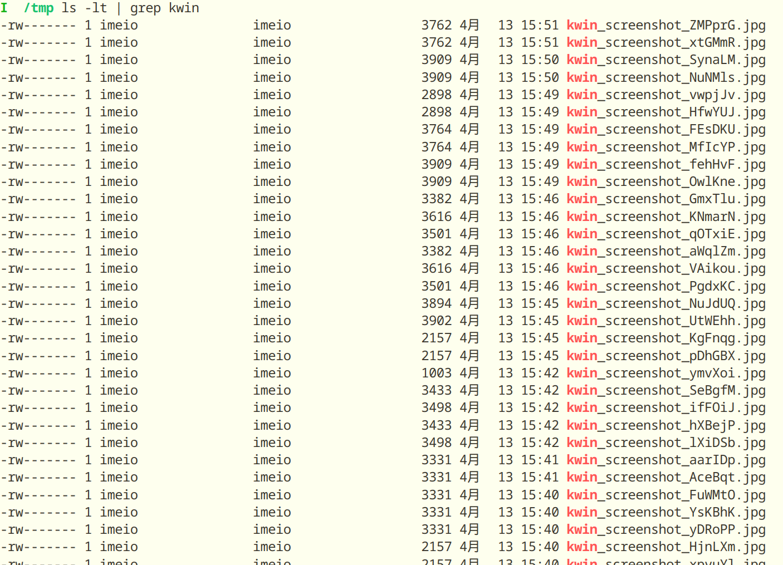Select kwin_screenshot_aarIDp.jpg filename
This screenshot has height=565, width=783.
click(x=666, y=460)
